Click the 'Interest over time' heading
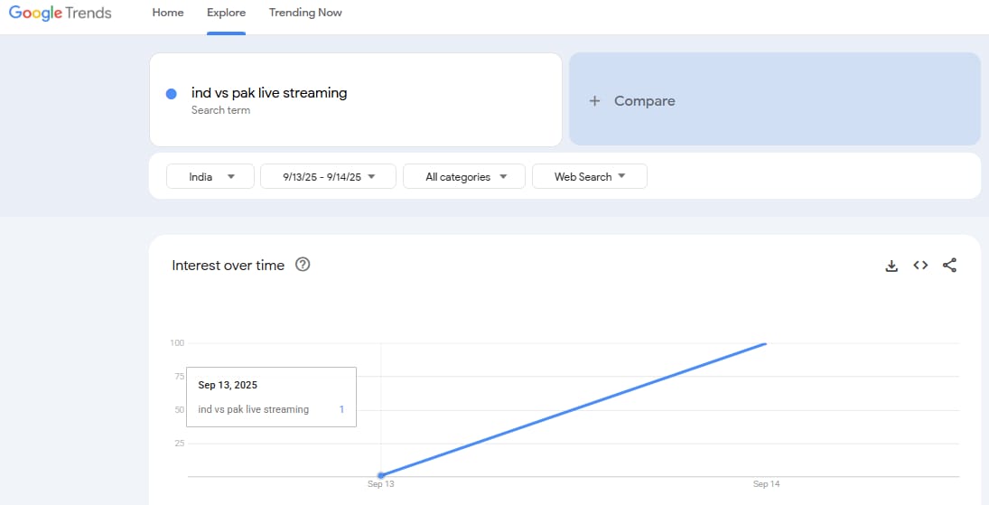The width and height of the screenshot is (989, 505). pos(229,265)
